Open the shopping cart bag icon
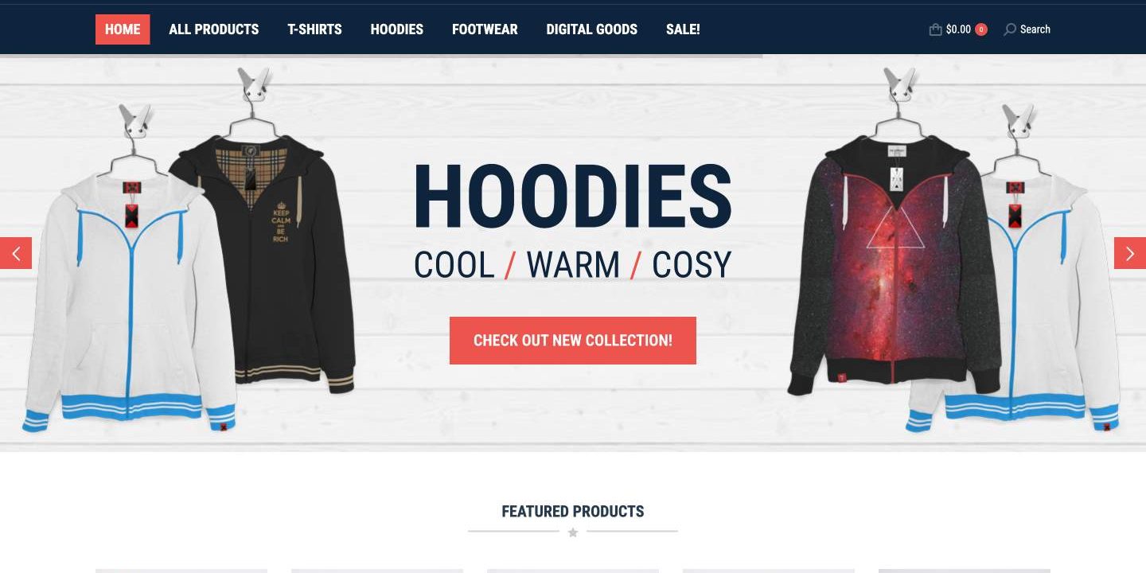Viewport: 1146px width, 573px height. click(936, 29)
